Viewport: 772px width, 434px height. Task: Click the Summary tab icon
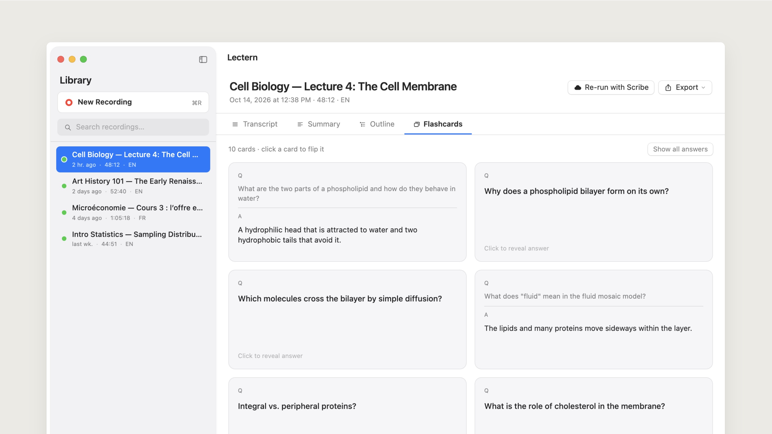click(x=300, y=124)
